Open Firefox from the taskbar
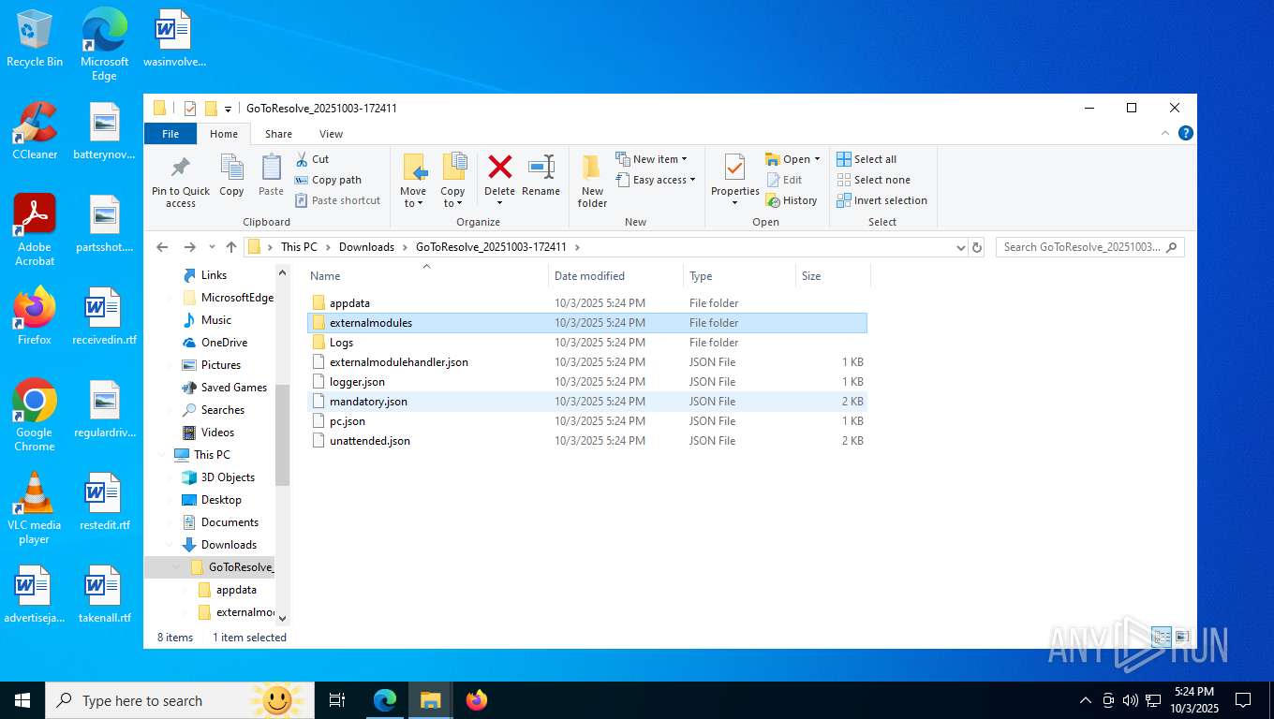Viewport: 1274px width, 719px height. click(477, 700)
